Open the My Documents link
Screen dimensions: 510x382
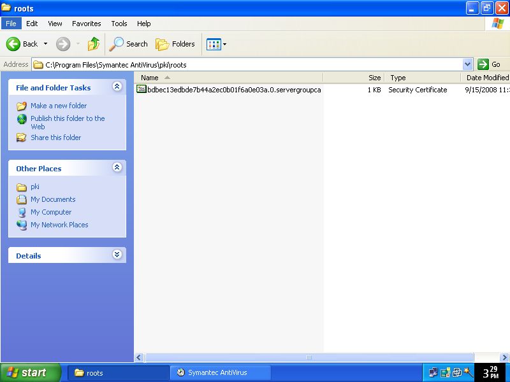[x=53, y=199]
